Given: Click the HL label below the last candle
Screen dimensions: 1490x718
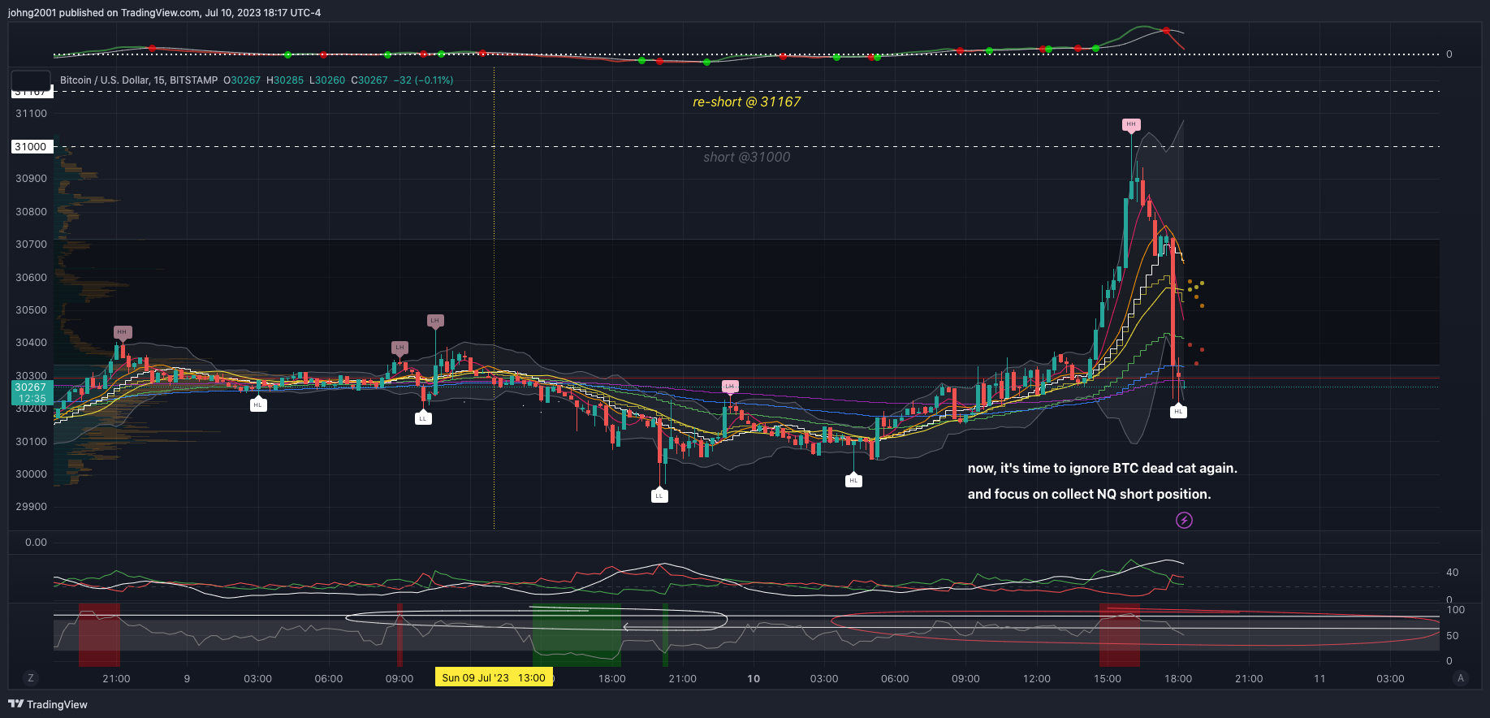Looking at the screenshot, I should (x=1178, y=412).
